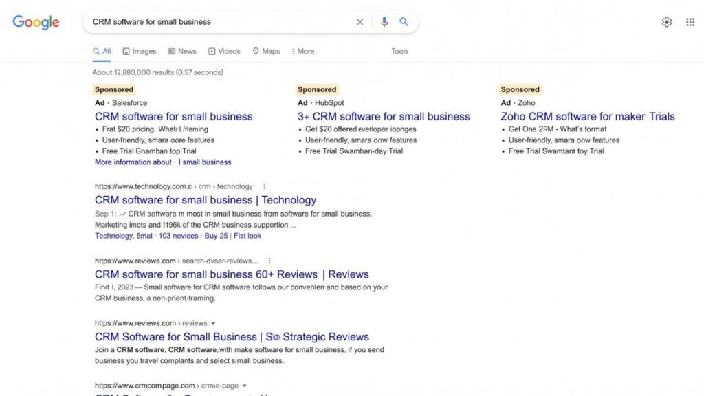The width and height of the screenshot is (704, 396).
Task: Open the Zoho CRM ad headline
Action: click(588, 117)
